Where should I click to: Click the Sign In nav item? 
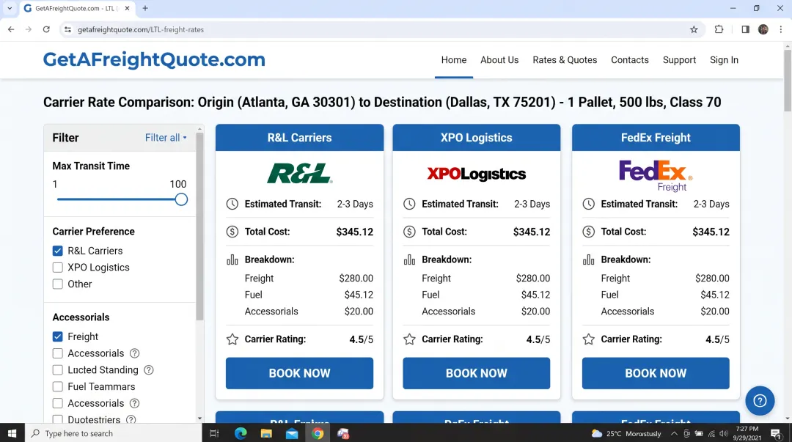(x=724, y=60)
